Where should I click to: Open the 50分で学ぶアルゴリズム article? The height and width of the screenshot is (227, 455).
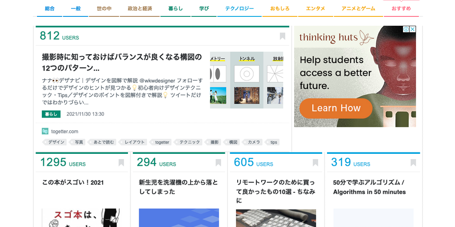point(369,187)
